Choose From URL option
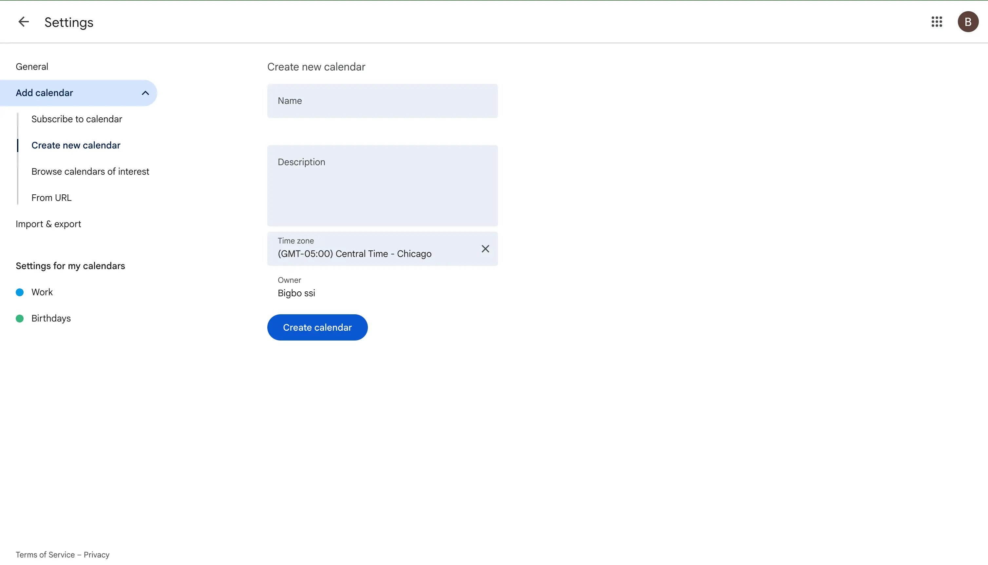This screenshot has width=988, height=565. click(x=51, y=198)
